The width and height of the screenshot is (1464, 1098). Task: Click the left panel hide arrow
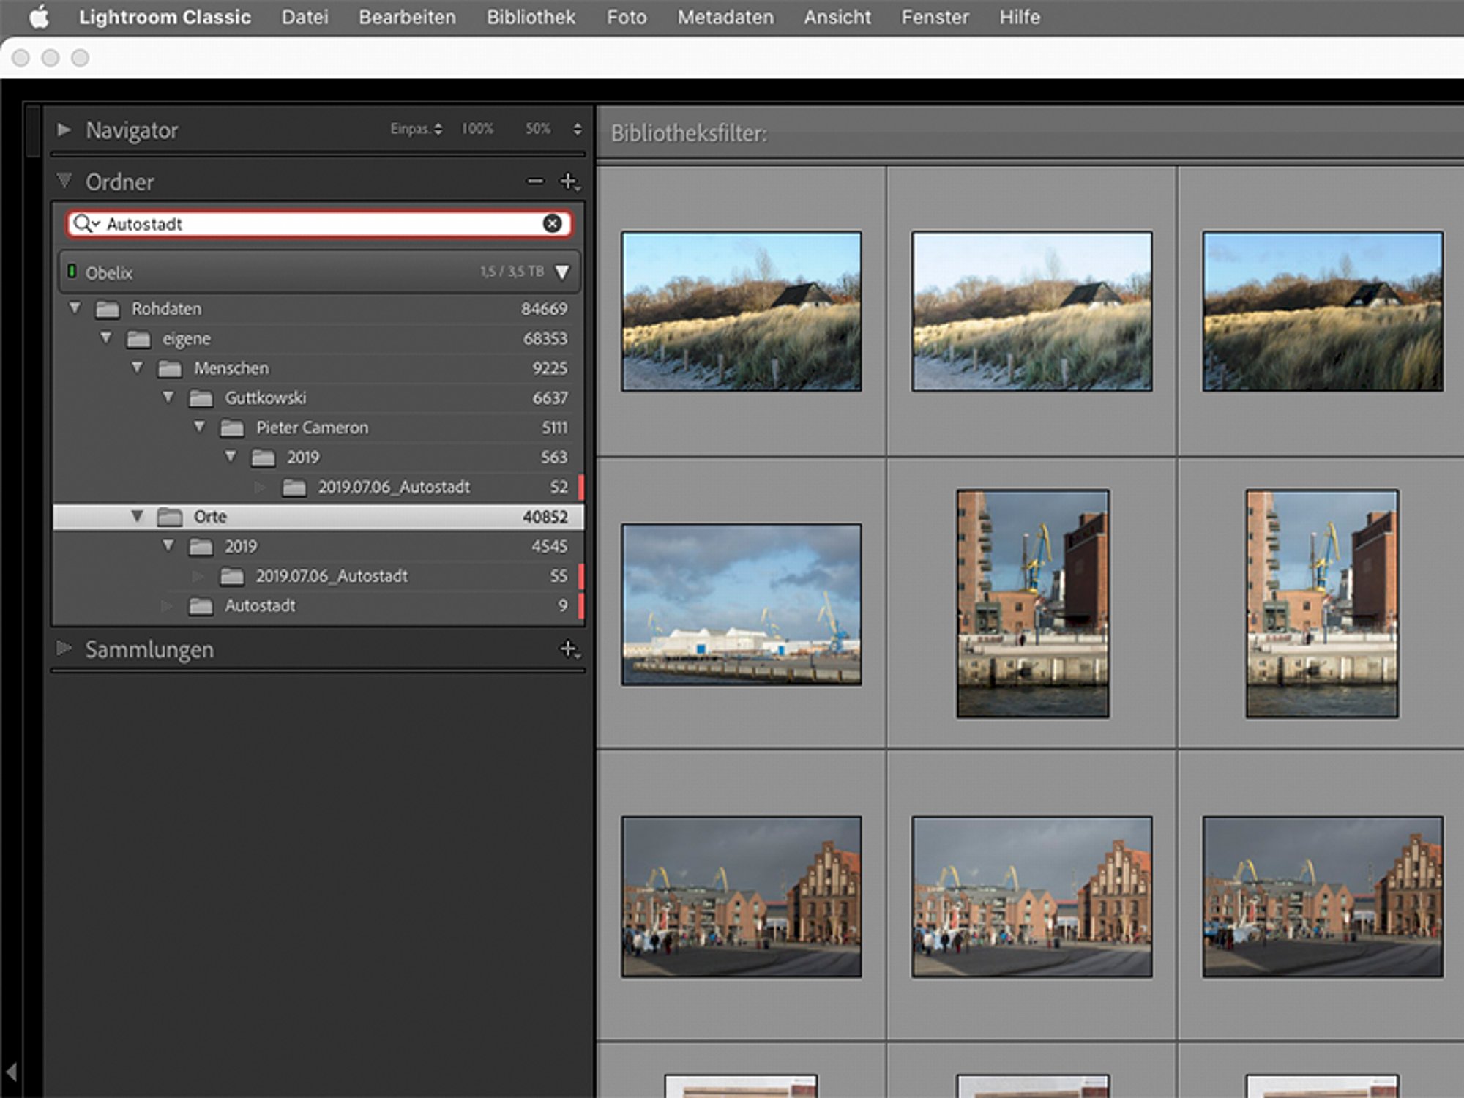tap(12, 1072)
